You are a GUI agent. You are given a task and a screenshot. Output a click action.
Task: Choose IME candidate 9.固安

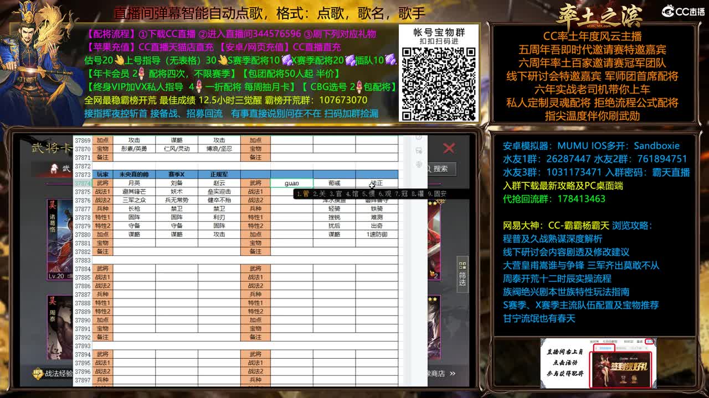(x=437, y=193)
